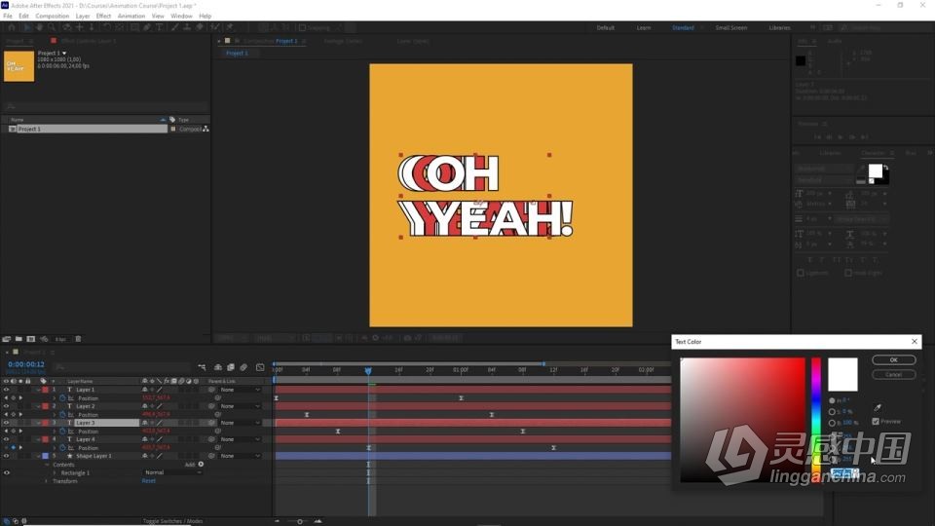Click the Project 1 composition thumbnail
The image size is (935, 526).
point(19,66)
